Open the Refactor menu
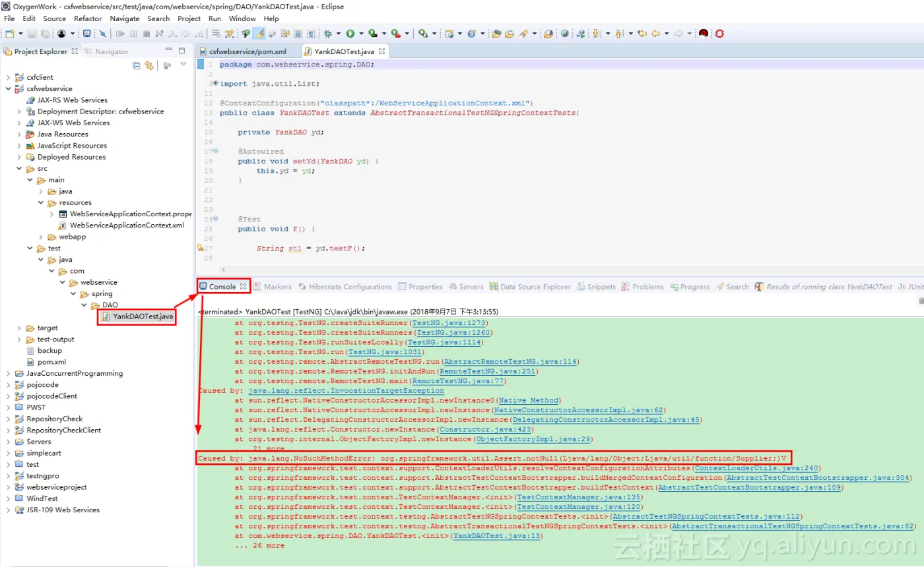The height and width of the screenshot is (567, 924). coord(88,18)
